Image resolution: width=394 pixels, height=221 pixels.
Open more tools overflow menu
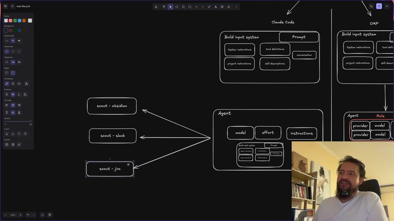[x=236, y=7]
